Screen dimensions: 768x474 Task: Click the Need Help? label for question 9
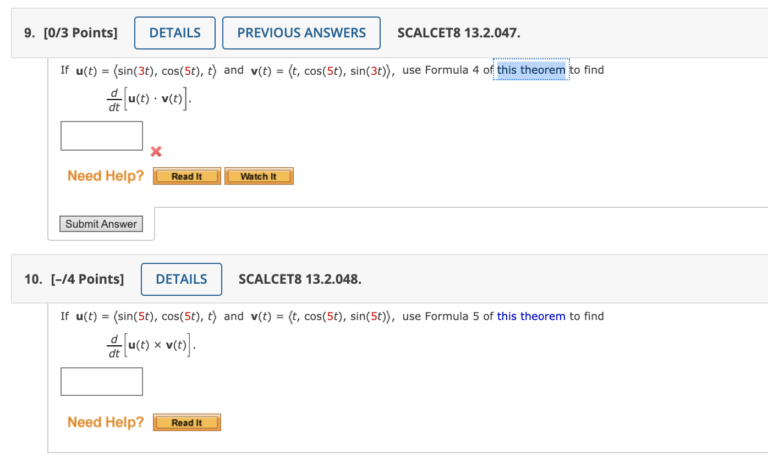click(x=105, y=175)
